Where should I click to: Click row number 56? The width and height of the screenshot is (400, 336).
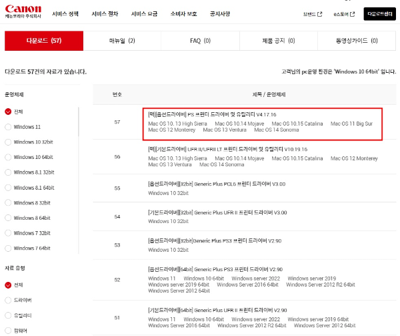pos(117,157)
